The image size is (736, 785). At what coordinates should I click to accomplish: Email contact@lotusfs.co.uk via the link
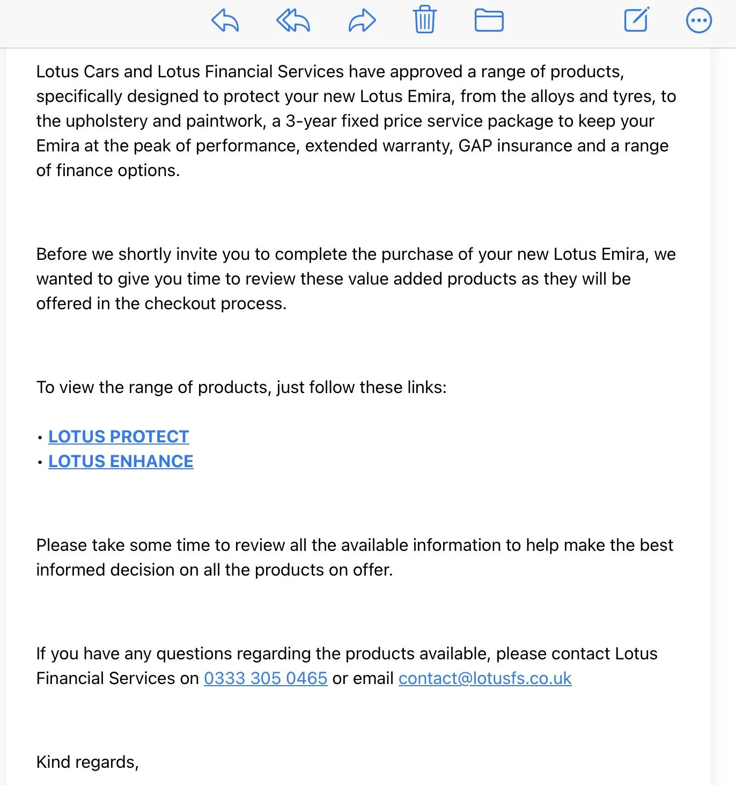point(485,678)
